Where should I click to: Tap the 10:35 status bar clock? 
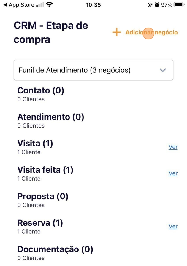pos(93,5)
